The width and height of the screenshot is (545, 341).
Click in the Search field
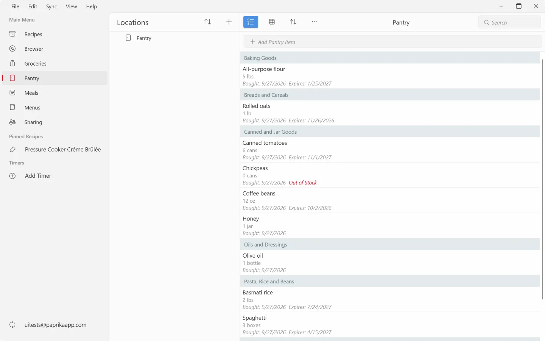[x=509, y=22]
